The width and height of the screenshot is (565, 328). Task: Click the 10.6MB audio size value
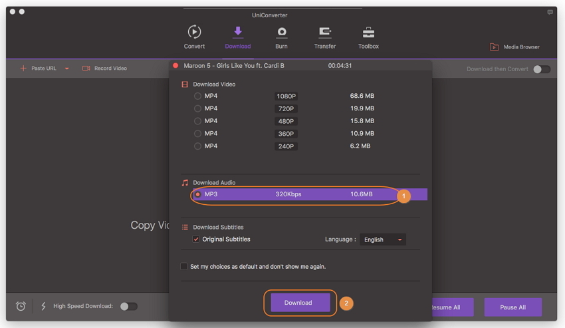362,194
